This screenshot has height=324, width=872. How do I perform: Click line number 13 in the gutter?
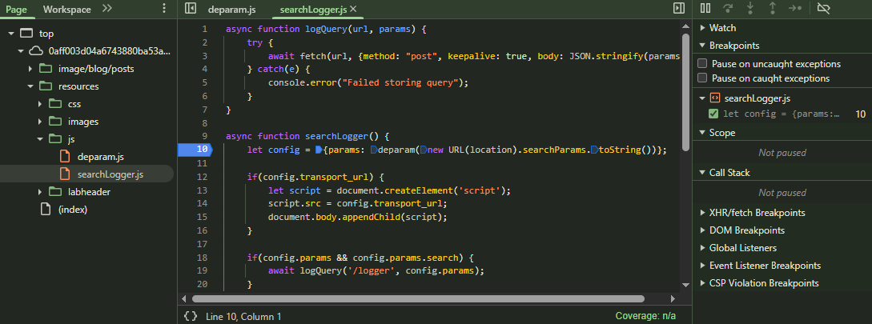[202, 190]
